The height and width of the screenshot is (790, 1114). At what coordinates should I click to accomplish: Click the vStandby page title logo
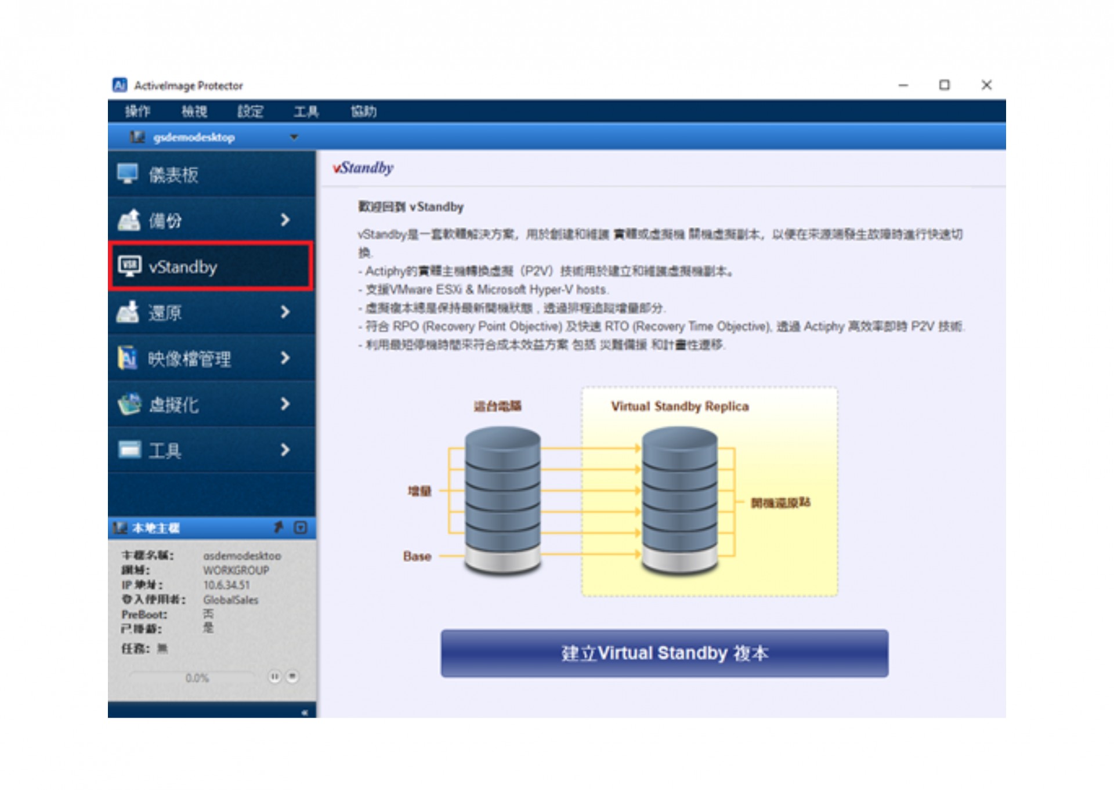coord(363,168)
